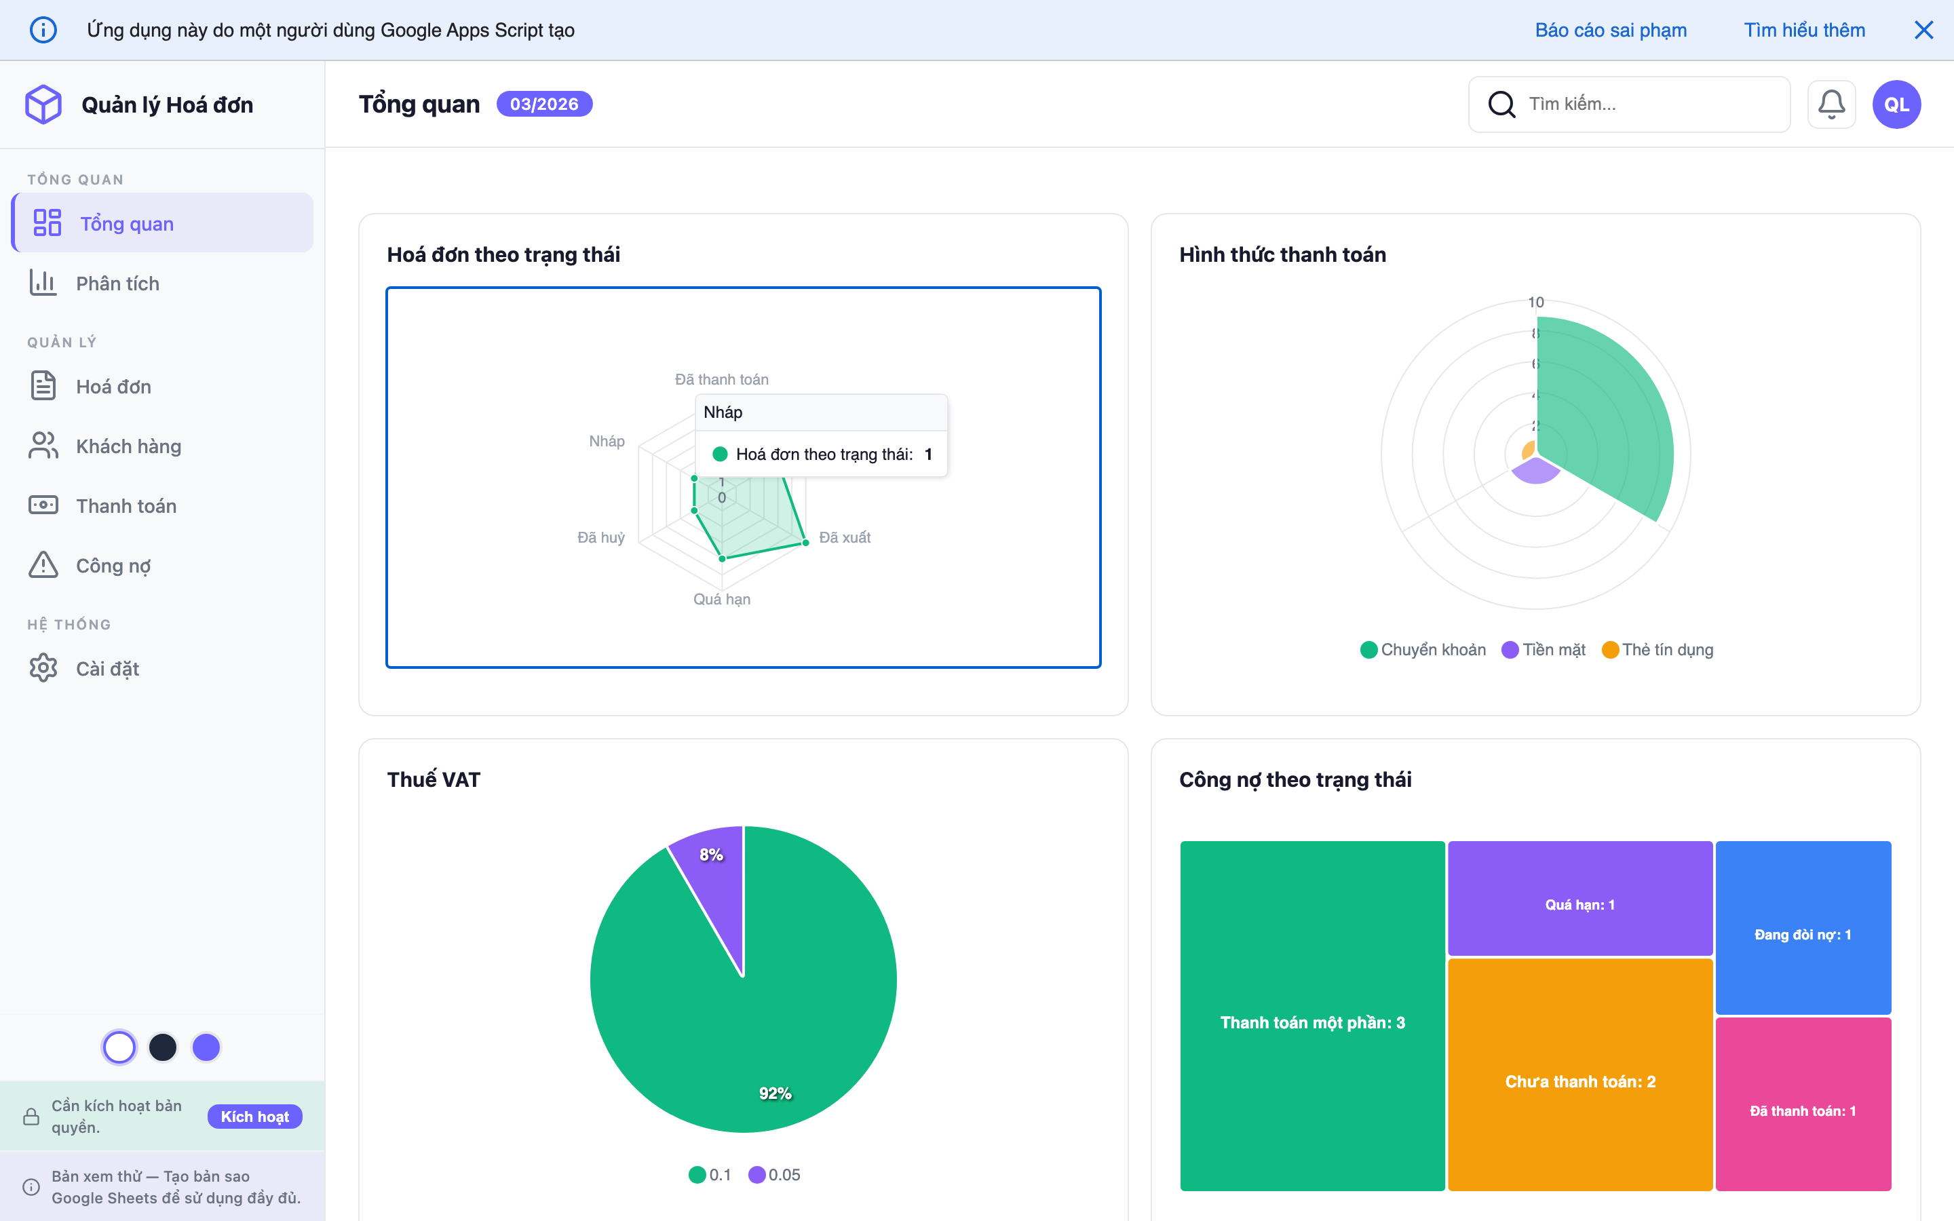This screenshot has height=1221, width=1954.
Task: Select the dark theme color swatch
Action: point(162,1047)
